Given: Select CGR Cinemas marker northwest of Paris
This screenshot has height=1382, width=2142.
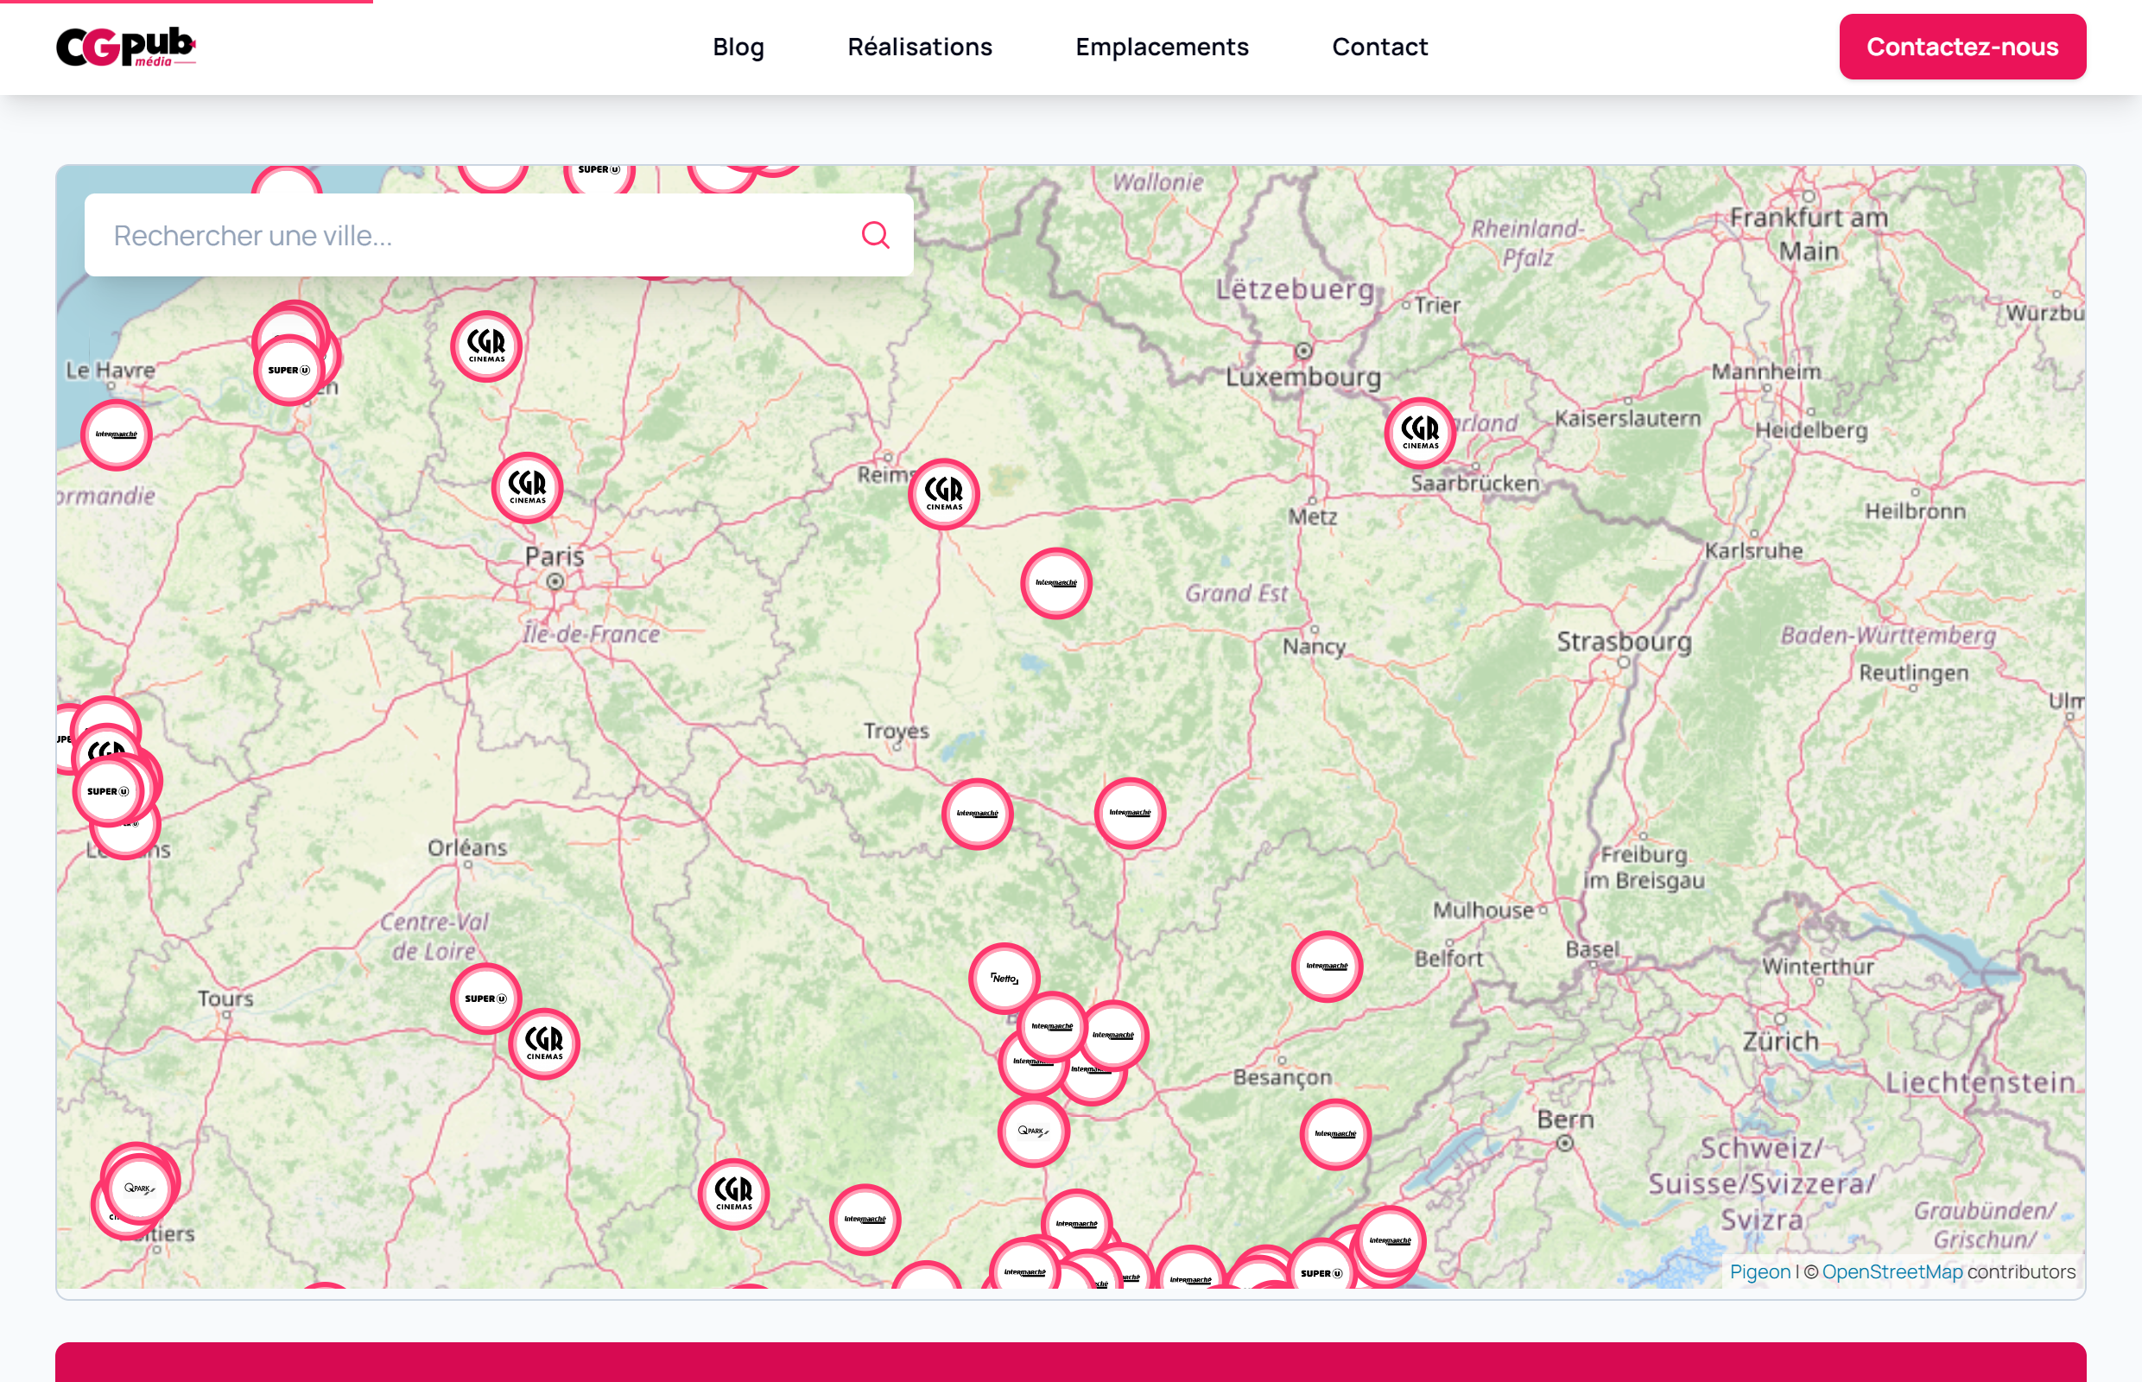Looking at the screenshot, I should 527,487.
